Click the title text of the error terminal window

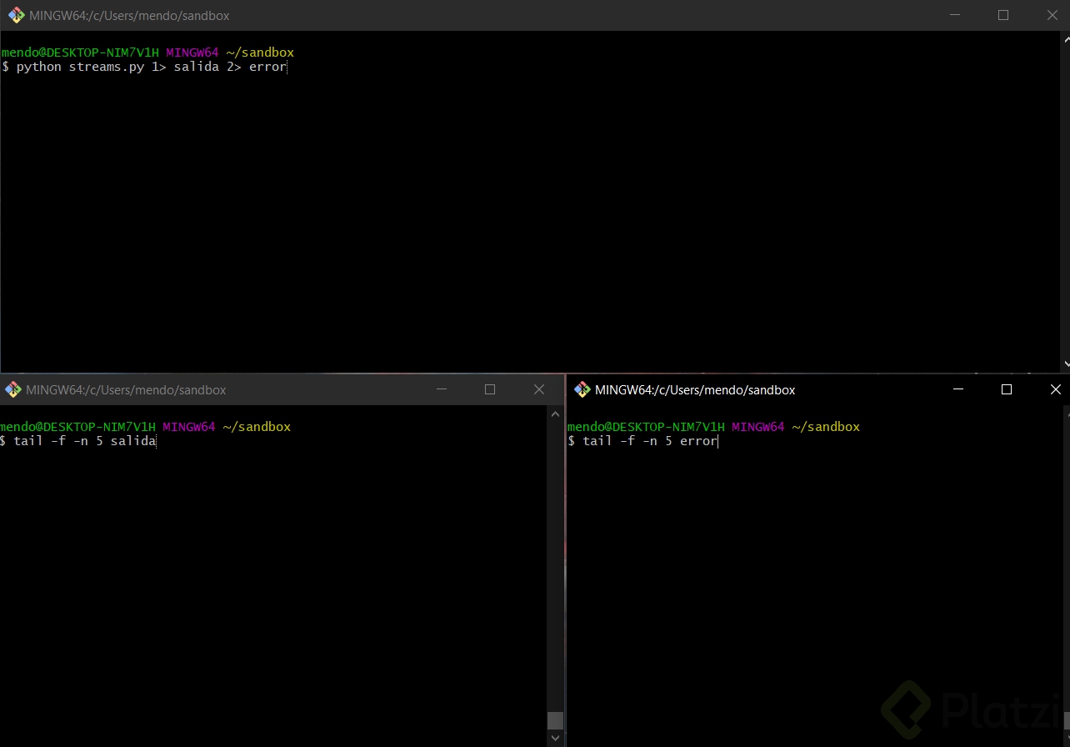pyautogui.click(x=695, y=390)
